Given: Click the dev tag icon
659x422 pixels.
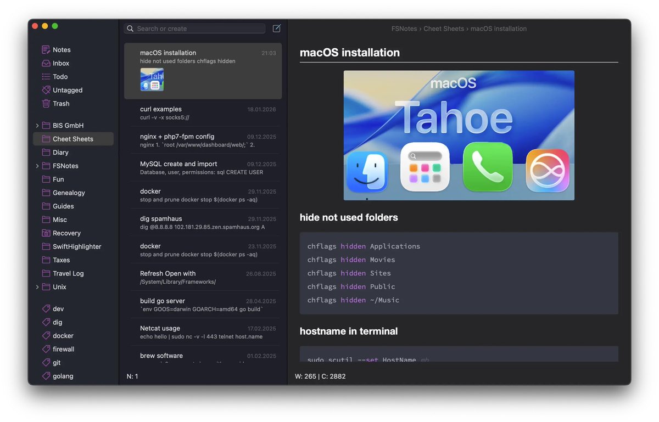Looking at the screenshot, I should [46, 309].
